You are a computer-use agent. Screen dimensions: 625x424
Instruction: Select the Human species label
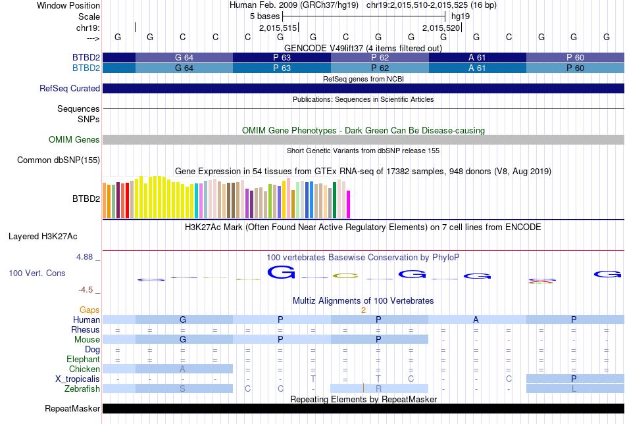[86, 319]
